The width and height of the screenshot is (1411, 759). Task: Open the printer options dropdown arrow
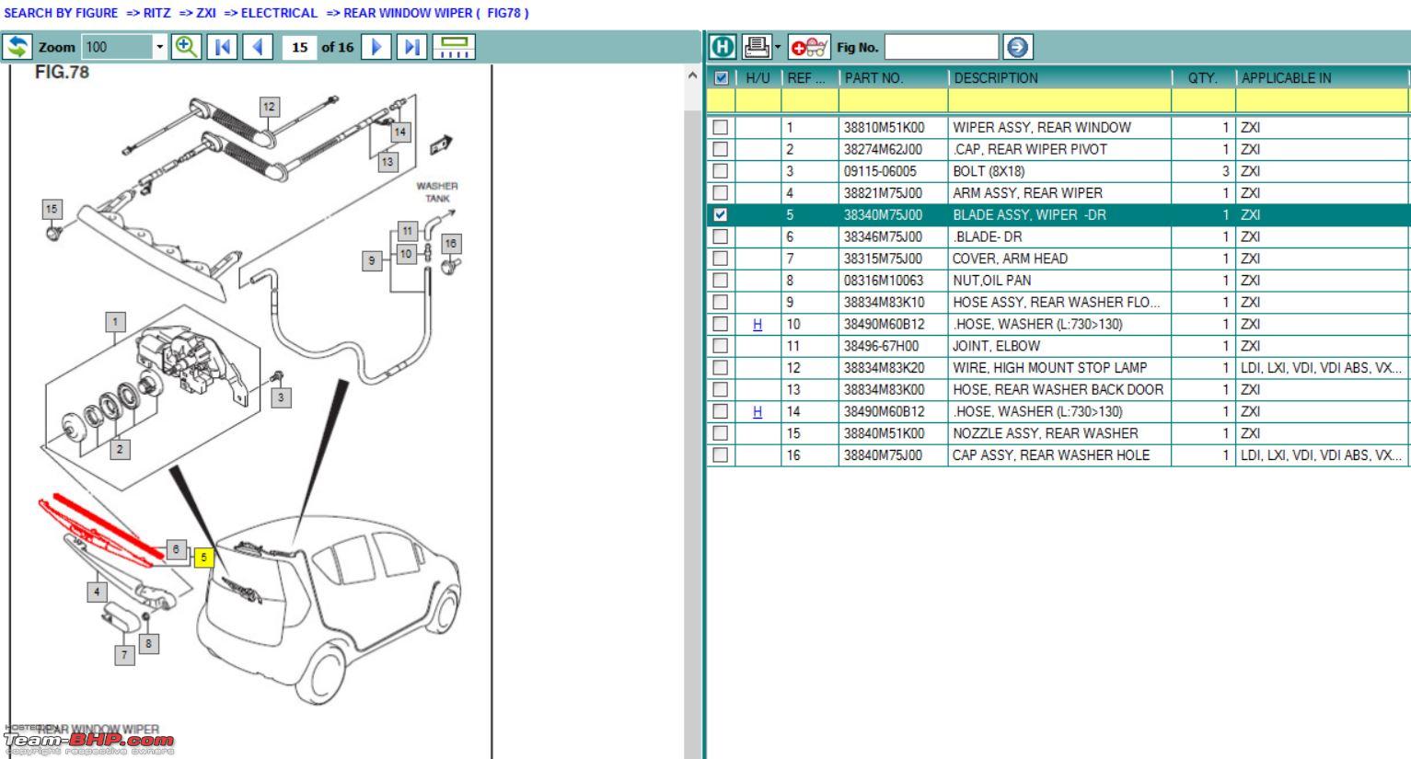coord(778,47)
